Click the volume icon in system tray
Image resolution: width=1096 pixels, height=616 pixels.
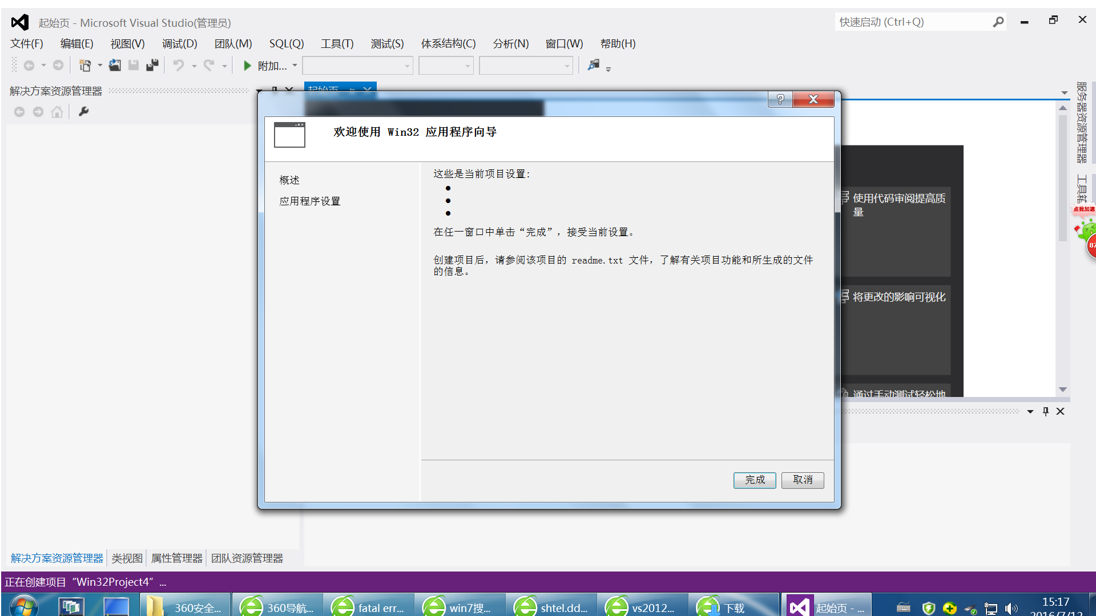pos(1011,609)
